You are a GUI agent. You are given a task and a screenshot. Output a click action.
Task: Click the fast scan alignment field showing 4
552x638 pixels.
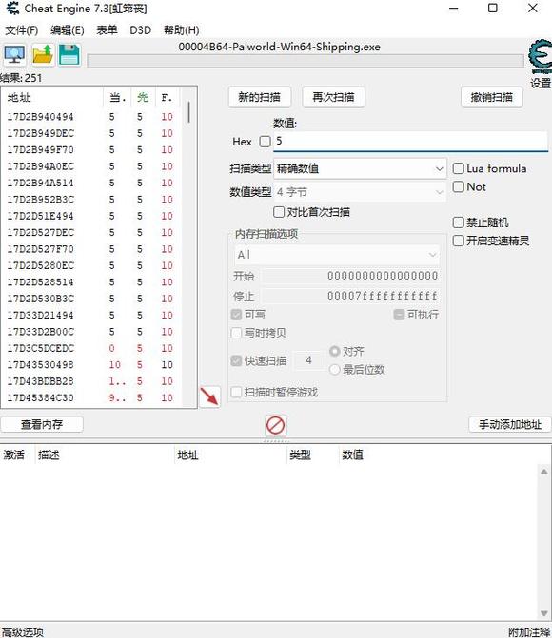(x=308, y=360)
